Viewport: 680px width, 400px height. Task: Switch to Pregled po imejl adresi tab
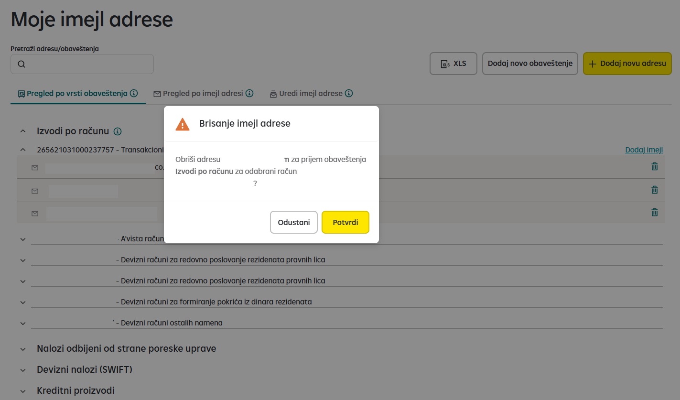(203, 93)
